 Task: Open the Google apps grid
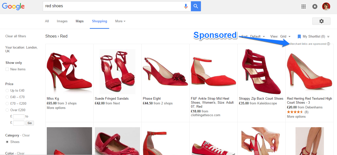[304, 7]
